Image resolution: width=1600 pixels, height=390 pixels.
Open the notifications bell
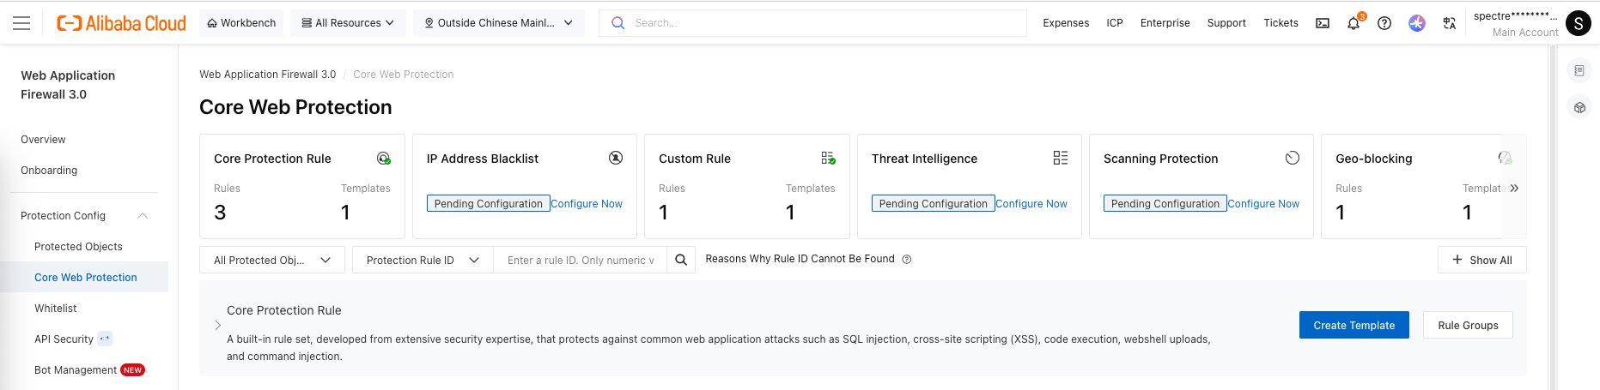1354,23
